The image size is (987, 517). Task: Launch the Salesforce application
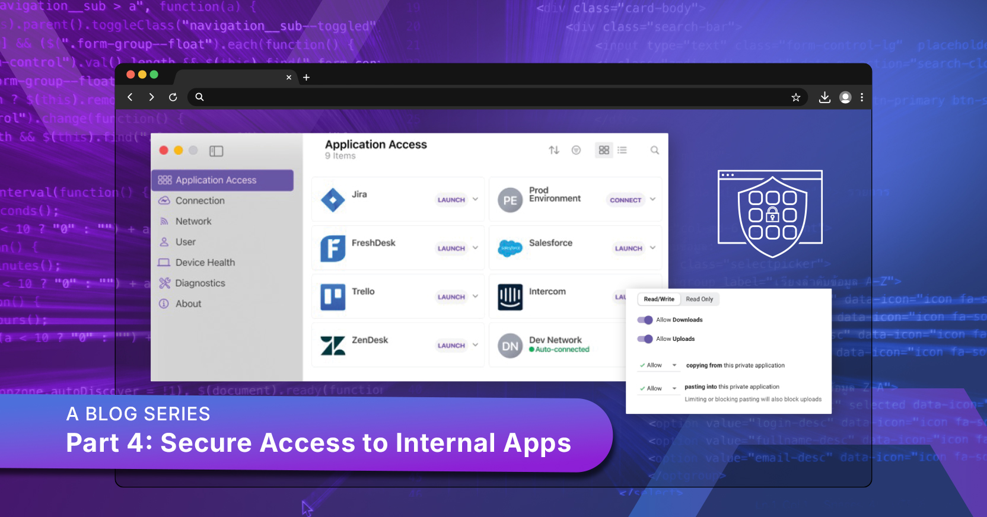coord(629,248)
